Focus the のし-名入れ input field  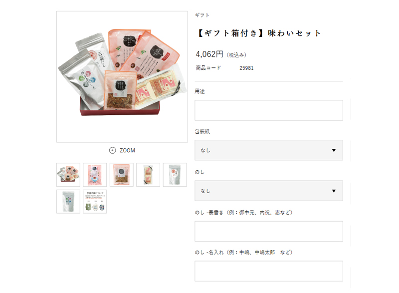pyautogui.click(x=269, y=271)
